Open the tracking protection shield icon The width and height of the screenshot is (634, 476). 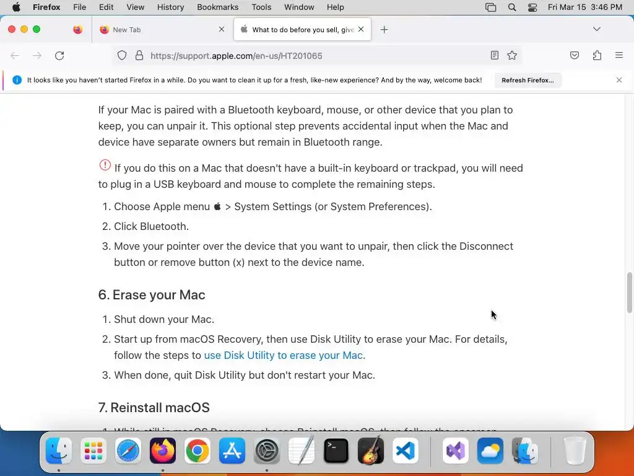click(122, 55)
